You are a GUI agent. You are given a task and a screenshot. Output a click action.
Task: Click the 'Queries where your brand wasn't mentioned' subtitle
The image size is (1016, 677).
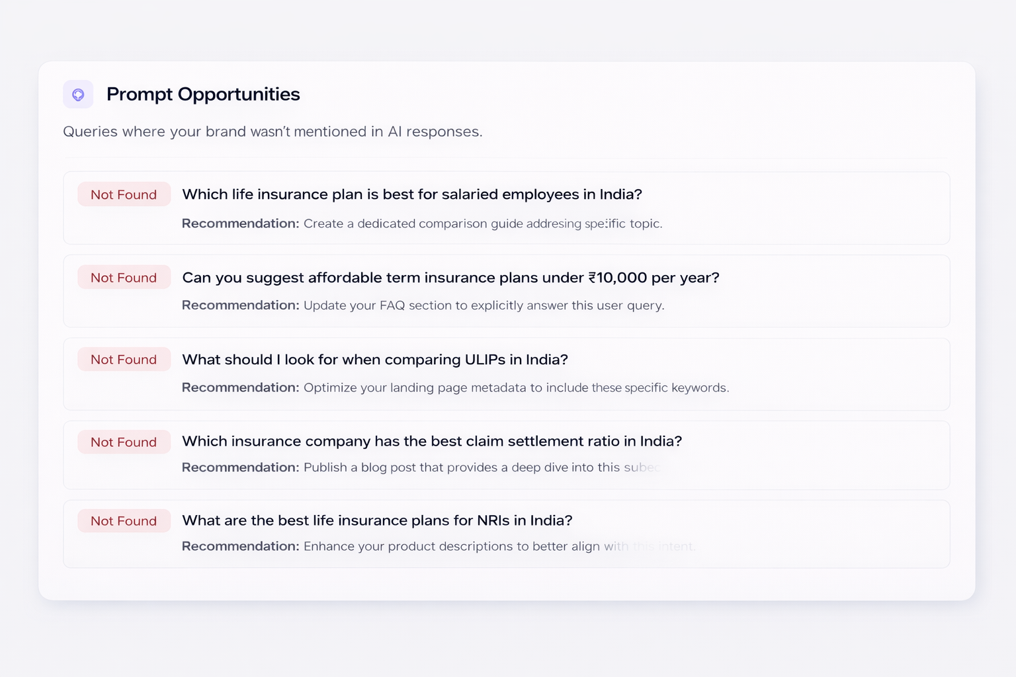pos(273,132)
